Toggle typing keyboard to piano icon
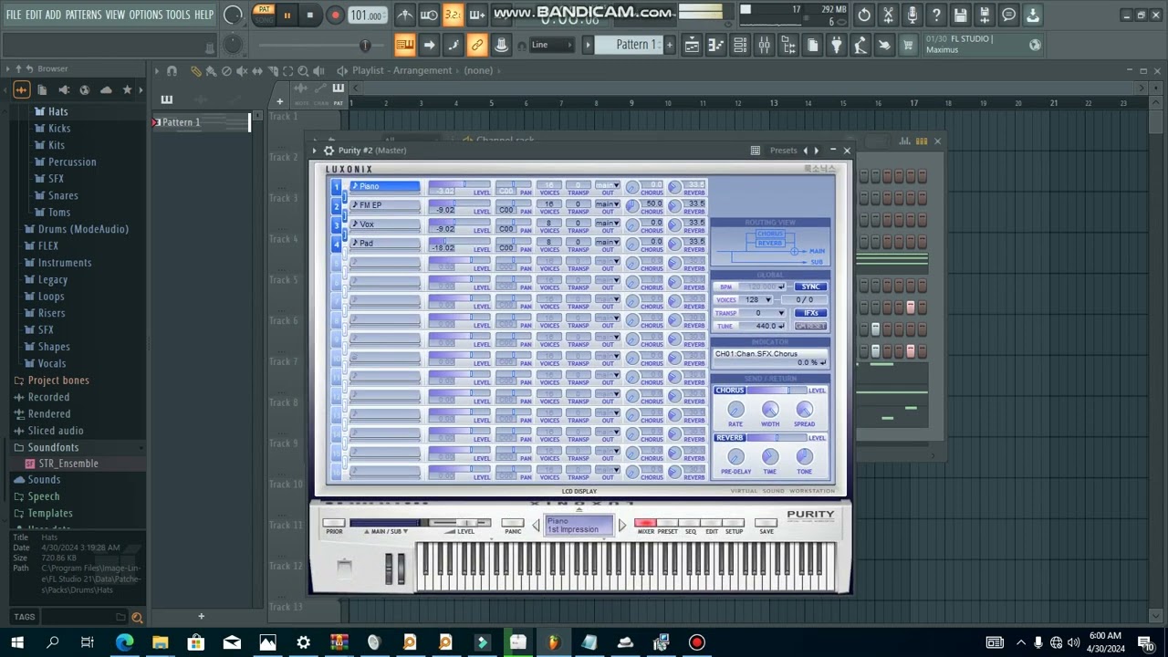1168x657 pixels. [405, 45]
